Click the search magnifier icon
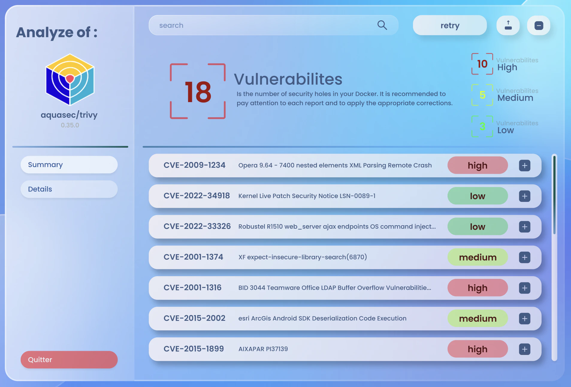571x387 pixels. coord(382,25)
